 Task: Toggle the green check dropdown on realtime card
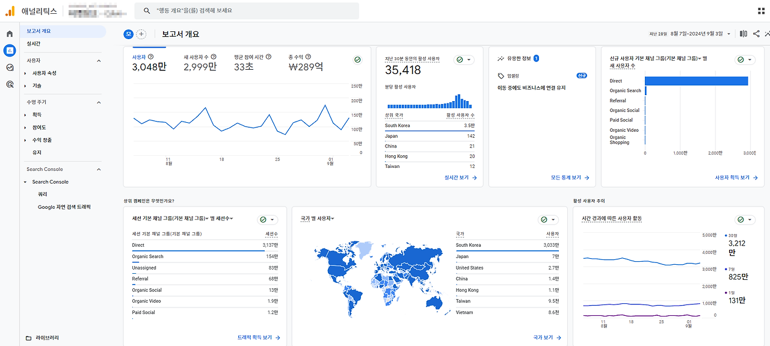[x=464, y=60]
